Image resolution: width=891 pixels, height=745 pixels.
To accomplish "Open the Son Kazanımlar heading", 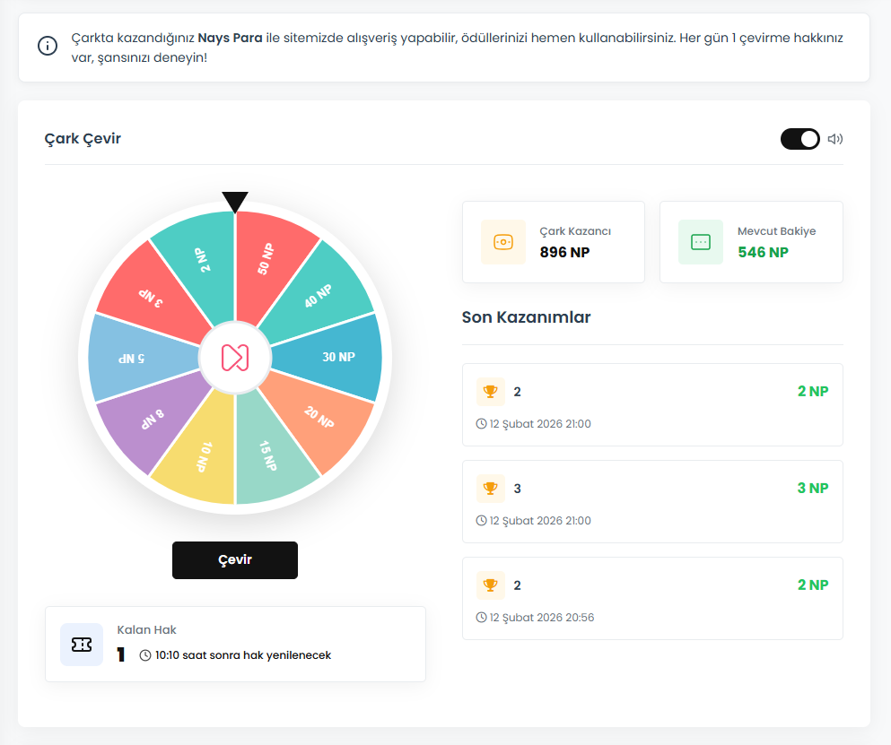I will pos(526,316).
